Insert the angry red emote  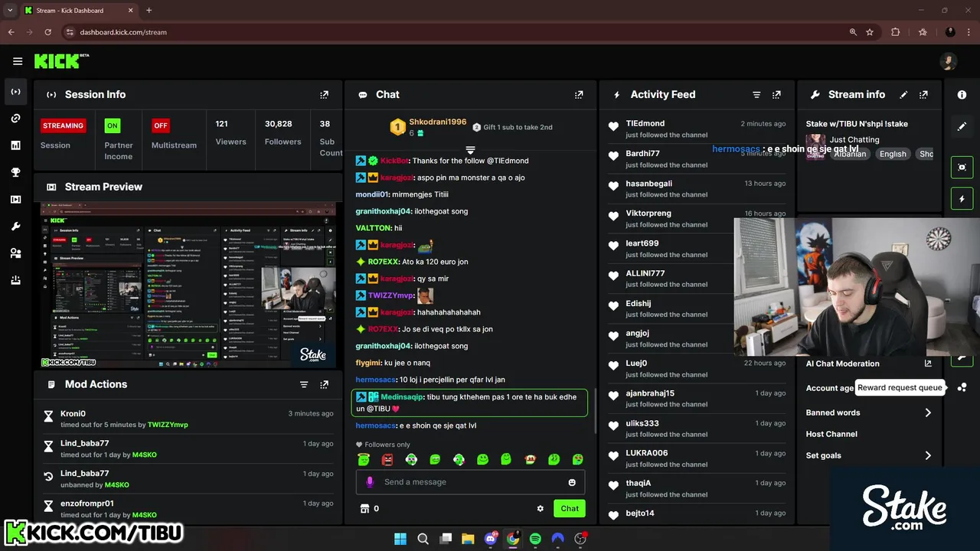(387, 459)
